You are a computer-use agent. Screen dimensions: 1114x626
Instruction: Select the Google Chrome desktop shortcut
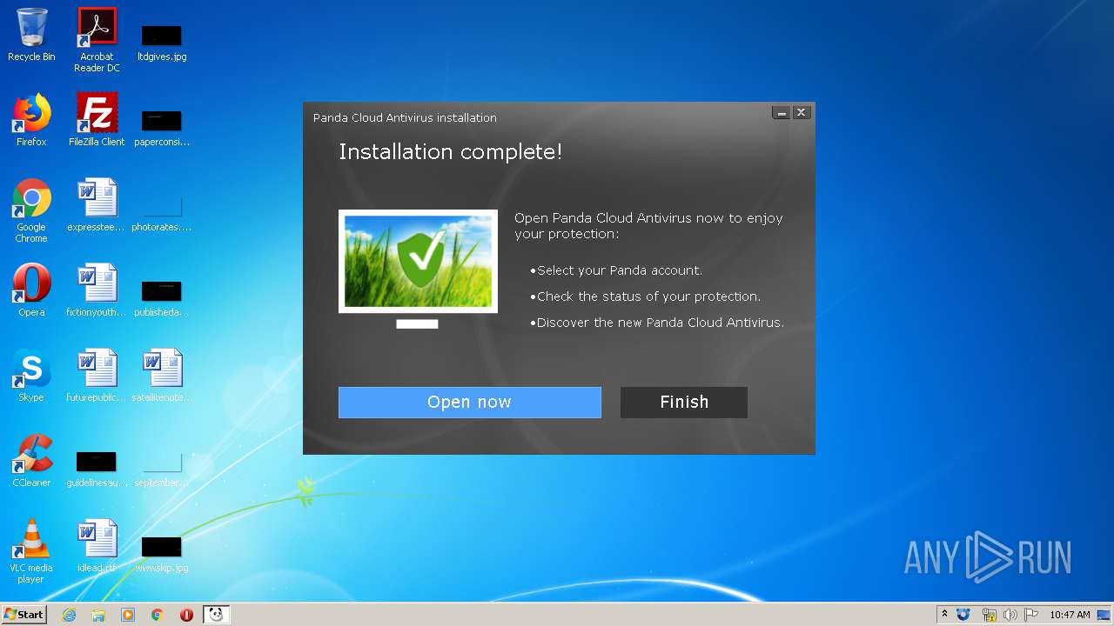[31, 211]
